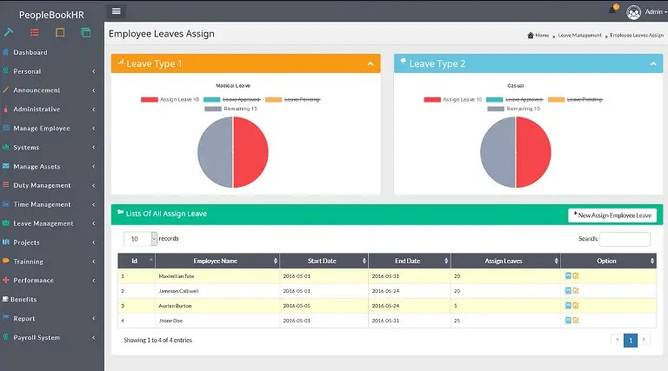The image size is (668, 371).
Task: Open the view icon for Jhone Doe row
Action: point(568,321)
